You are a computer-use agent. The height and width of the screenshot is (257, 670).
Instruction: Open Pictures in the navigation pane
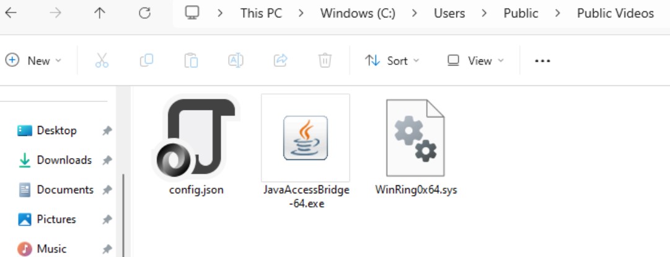tap(56, 219)
